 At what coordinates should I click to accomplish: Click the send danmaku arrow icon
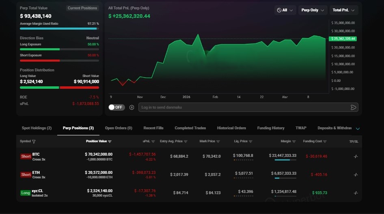[x=353, y=107]
